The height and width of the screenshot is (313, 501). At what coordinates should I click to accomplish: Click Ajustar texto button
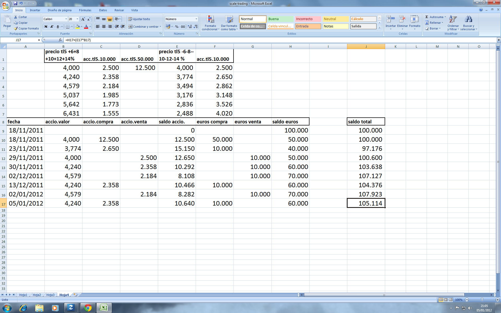139,19
